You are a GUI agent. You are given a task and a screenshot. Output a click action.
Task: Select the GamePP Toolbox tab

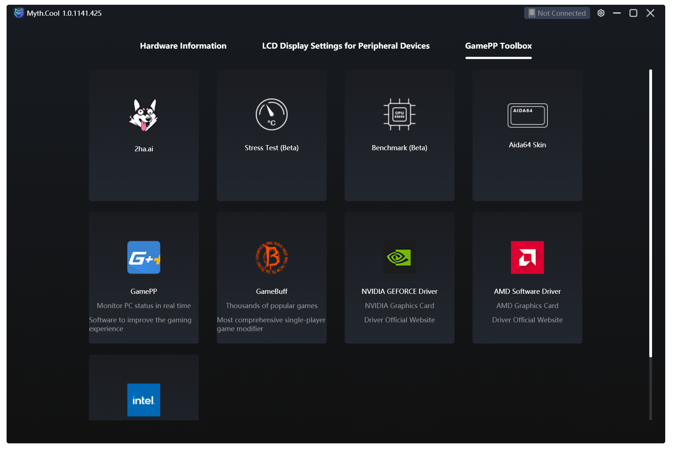tap(498, 46)
